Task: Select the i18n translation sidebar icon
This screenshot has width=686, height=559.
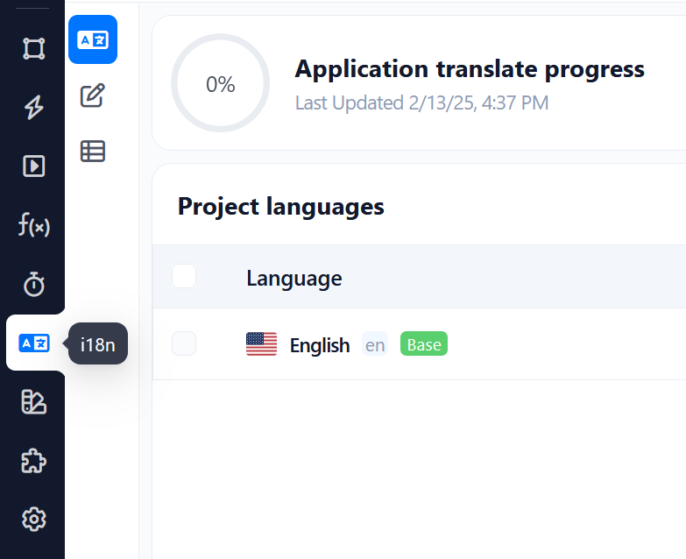Action: 33,343
